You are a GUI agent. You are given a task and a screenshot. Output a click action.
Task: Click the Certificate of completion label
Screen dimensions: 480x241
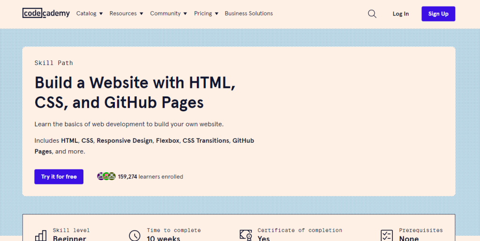(x=300, y=230)
